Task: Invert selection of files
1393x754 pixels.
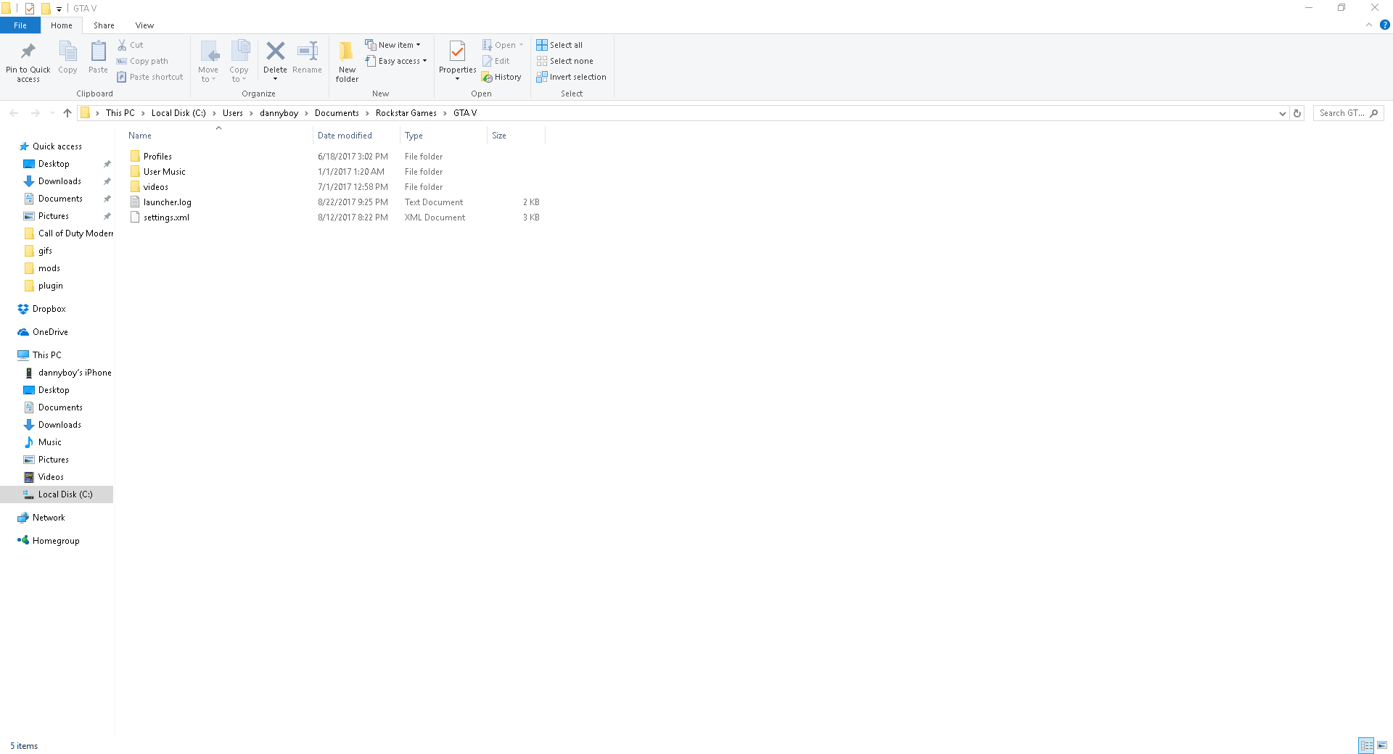Action: tap(572, 77)
